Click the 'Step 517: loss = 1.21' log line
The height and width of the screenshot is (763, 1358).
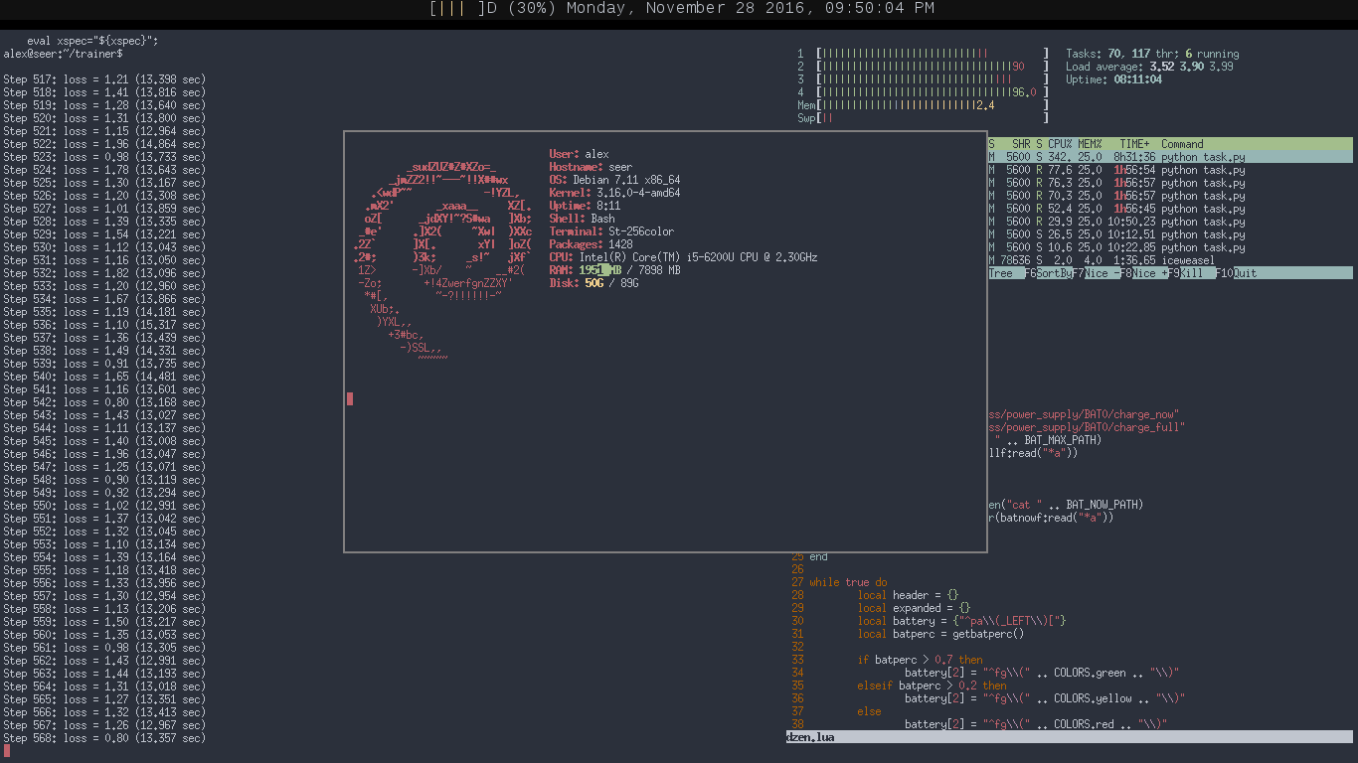click(x=104, y=79)
